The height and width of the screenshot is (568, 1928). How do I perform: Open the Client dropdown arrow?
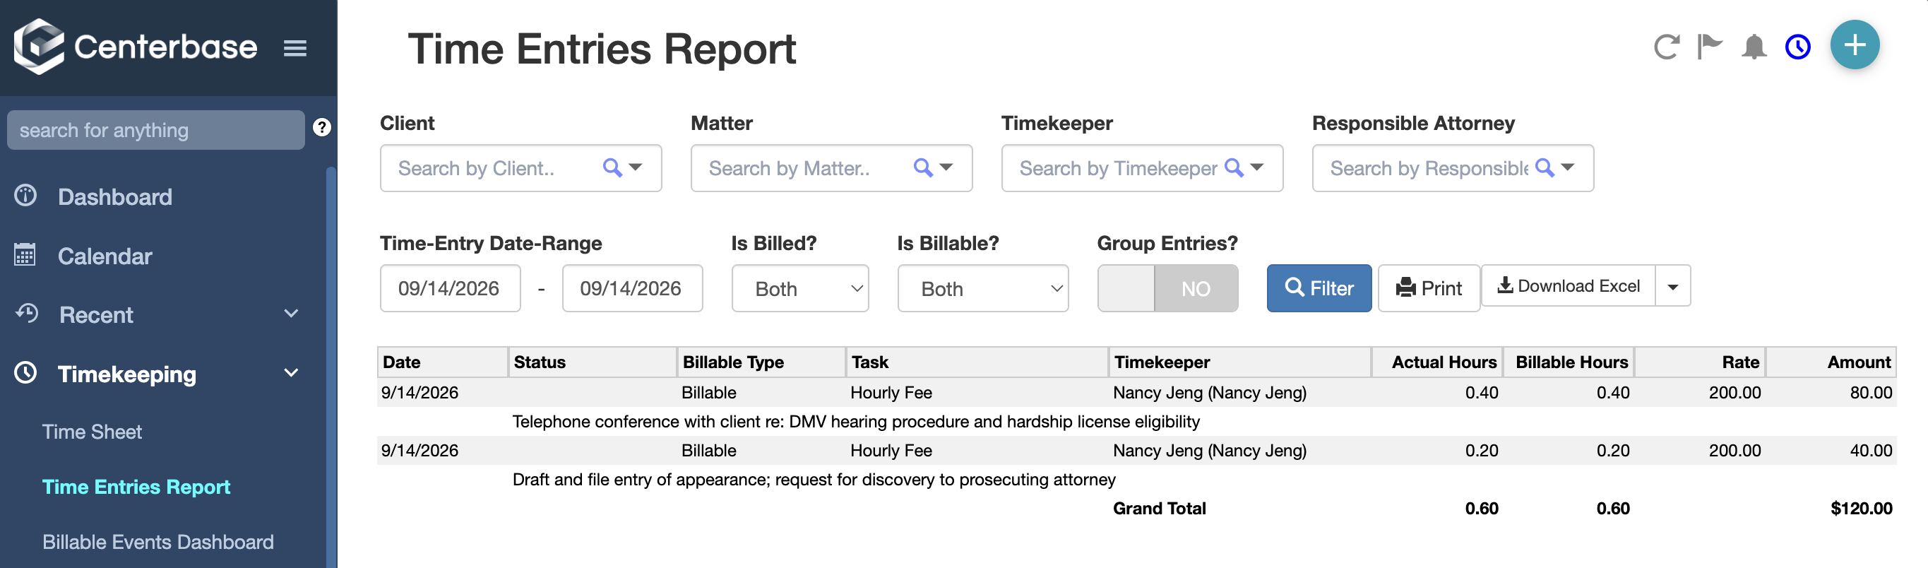click(636, 167)
